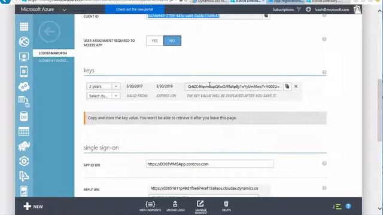
Task: Select the LCD3651611NOV2 directory item
Action: pyautogui.click(x=53, y=61)
